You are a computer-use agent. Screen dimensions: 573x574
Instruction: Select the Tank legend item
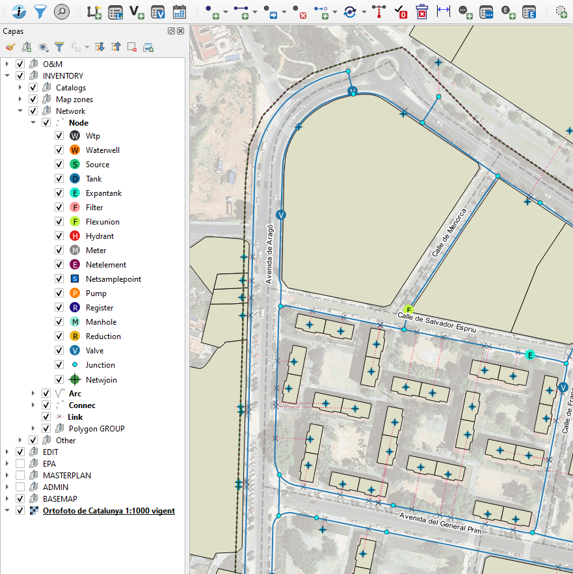[94, 178]
